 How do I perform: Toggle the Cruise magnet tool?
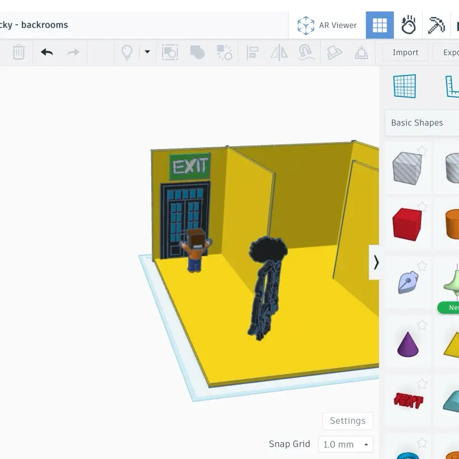click(306, 52)
